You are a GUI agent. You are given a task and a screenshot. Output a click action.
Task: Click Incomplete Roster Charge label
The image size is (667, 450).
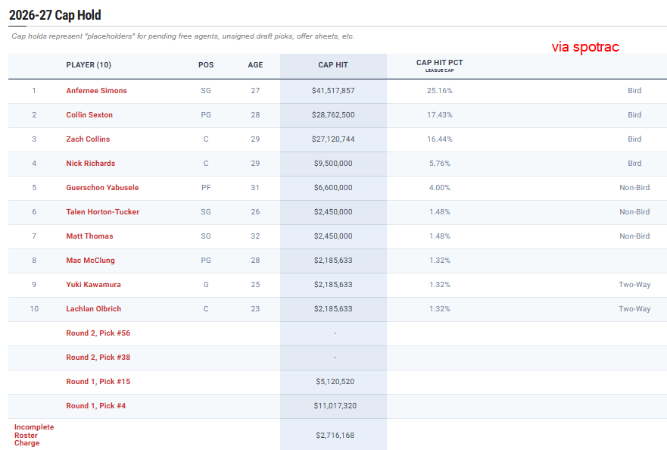coord(34,435)
